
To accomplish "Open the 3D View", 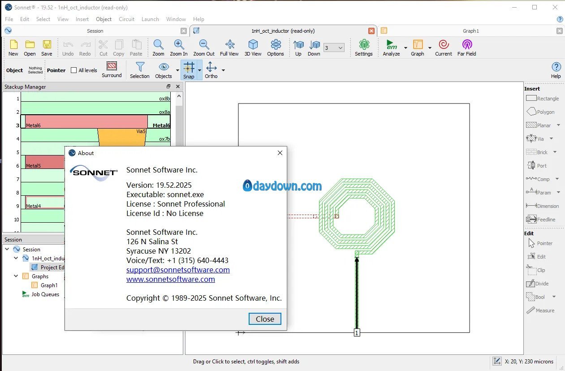I will 253,47.
